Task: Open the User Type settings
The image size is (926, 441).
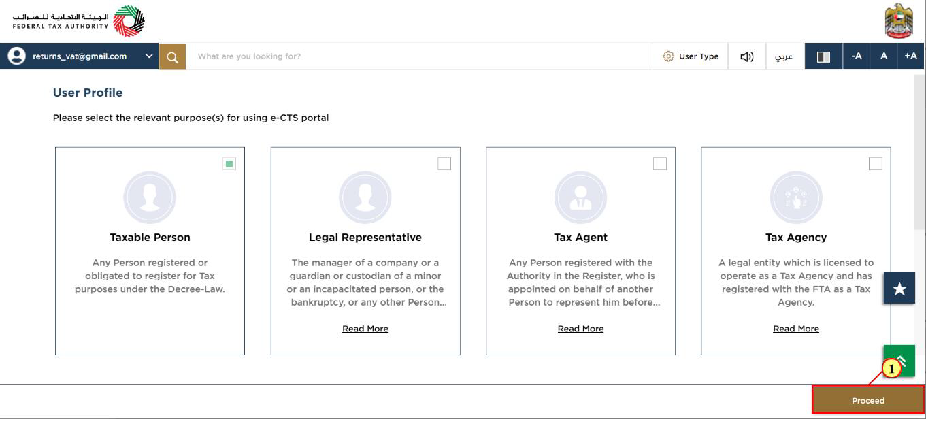Action: pyautogui.click(x=690, y=56)
